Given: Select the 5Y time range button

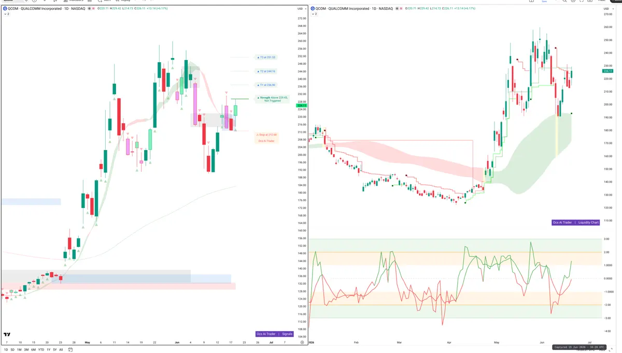Looking at the screenshot, I should point(55,350).
